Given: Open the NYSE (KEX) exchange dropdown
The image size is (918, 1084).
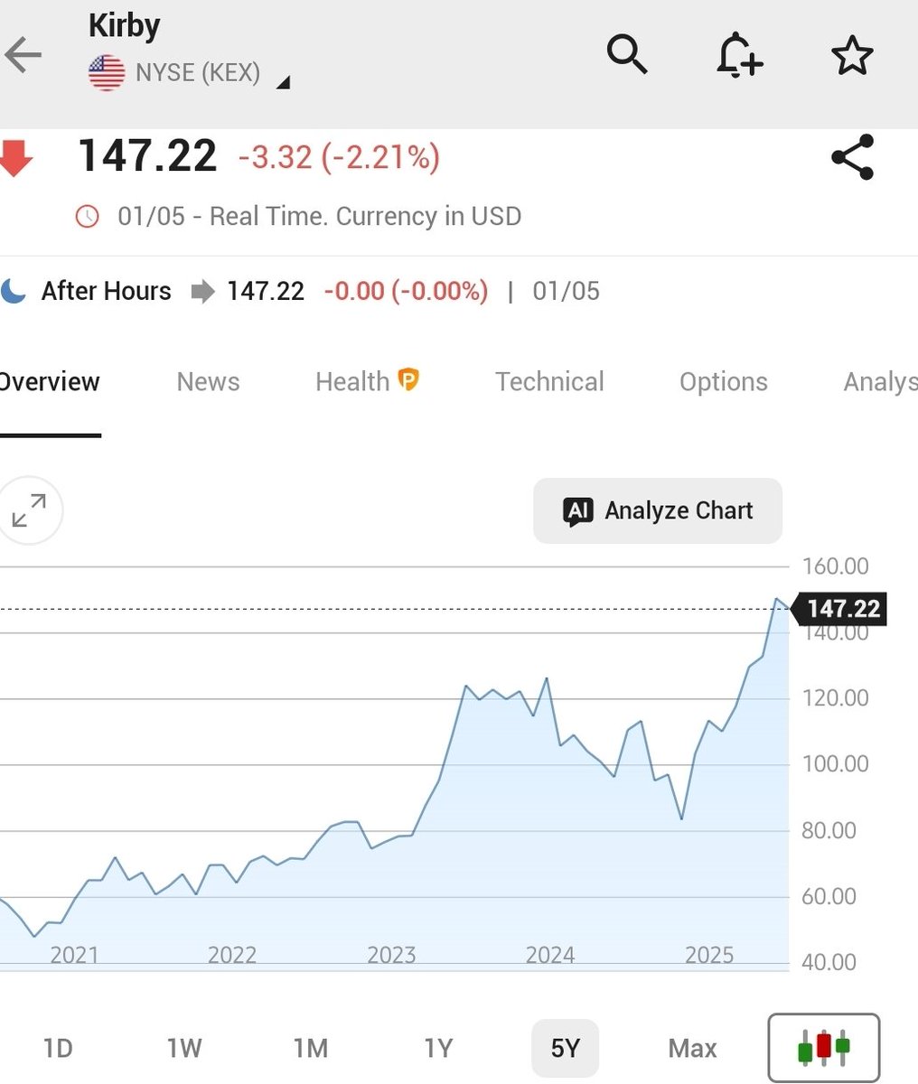Looking at the screenshot, I should click(x=189, y=73).
